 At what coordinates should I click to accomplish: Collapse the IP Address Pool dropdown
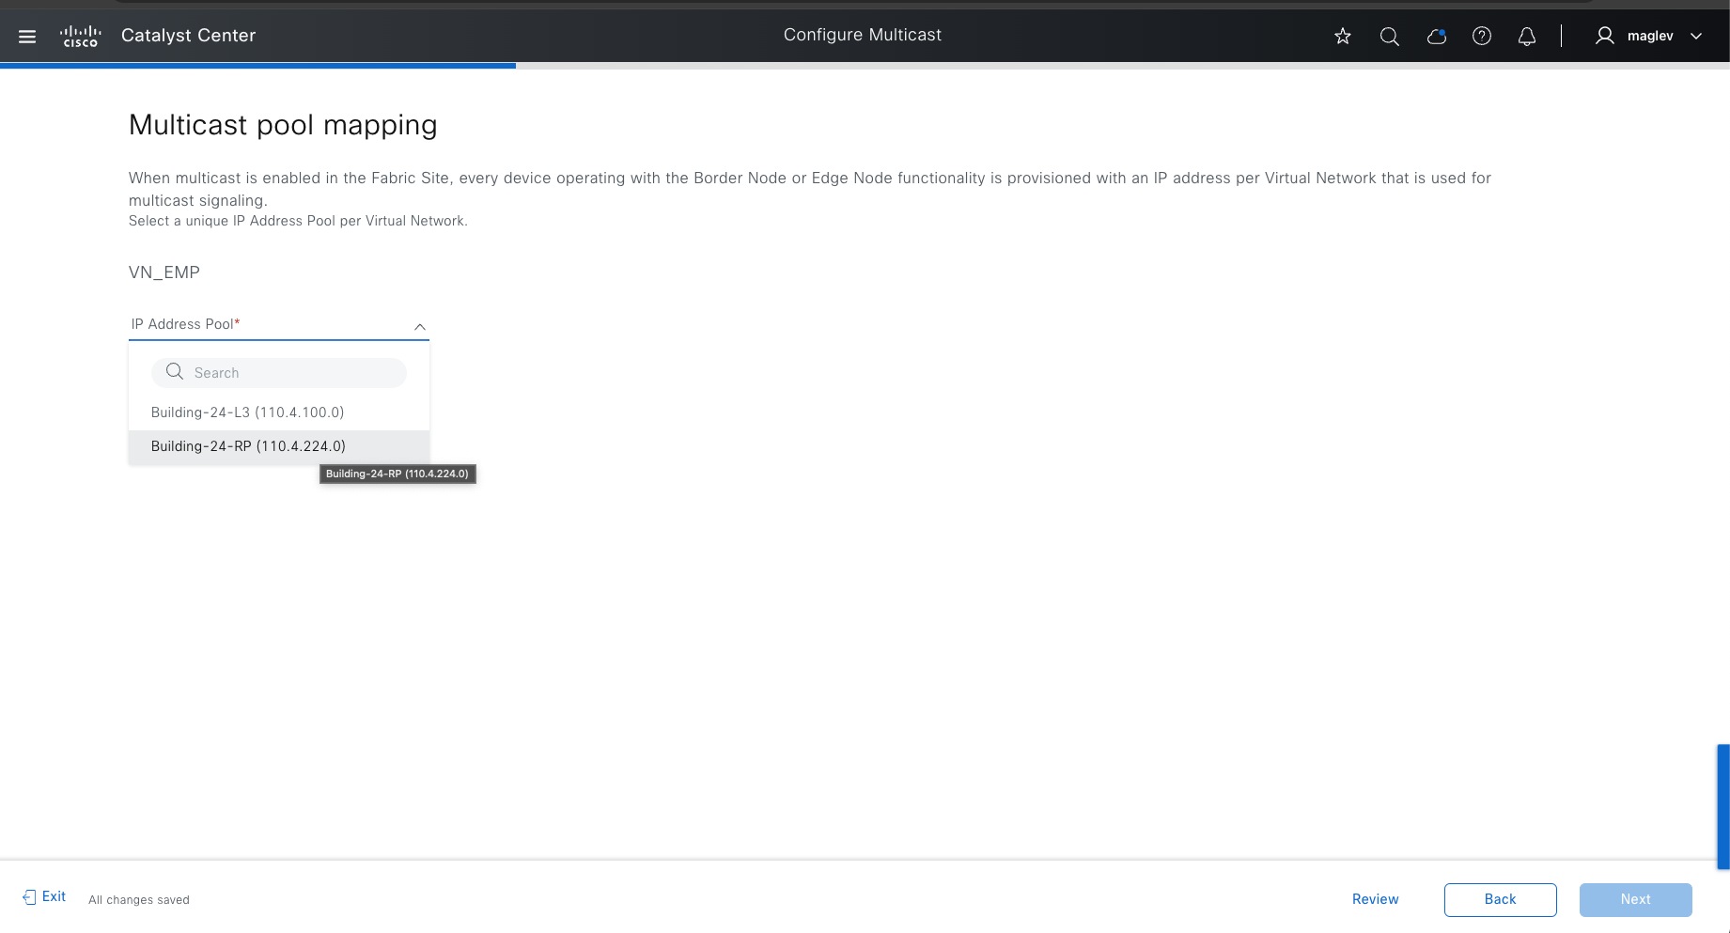pos(420,327)
